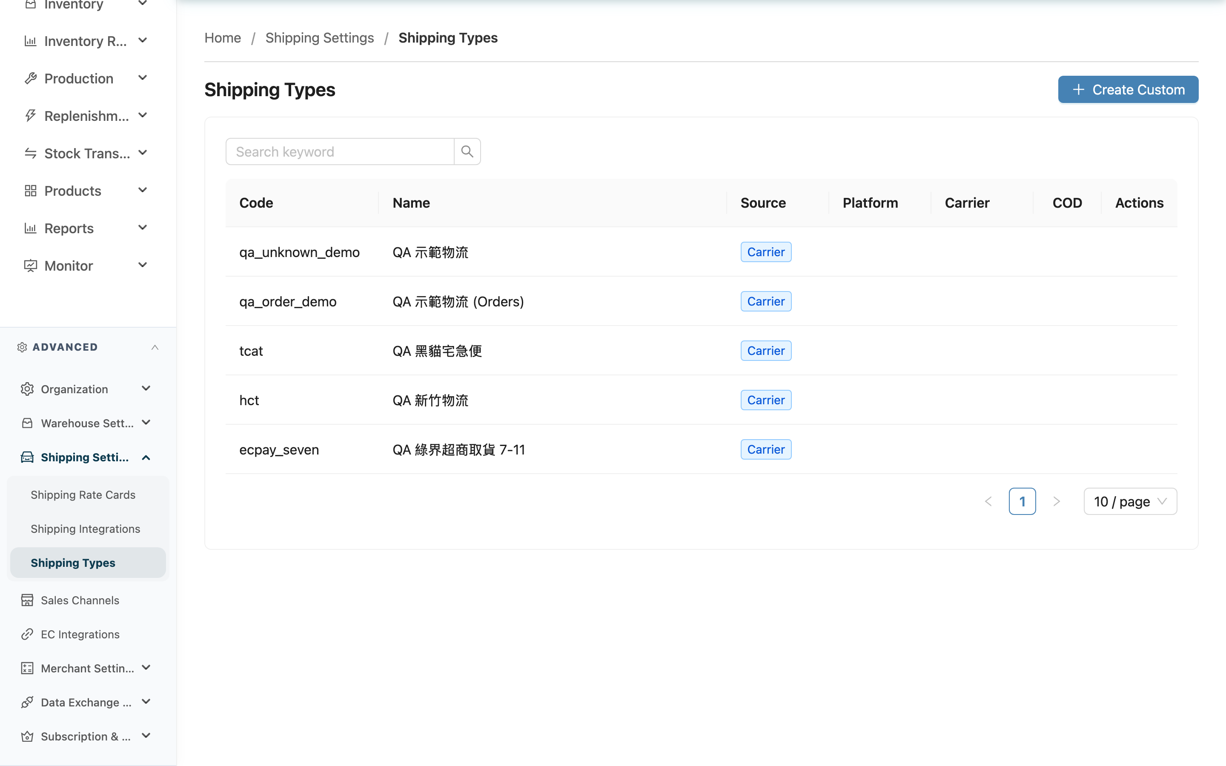Expand the Subscription menu chevron
This screenshot has height=766, width=1226.
[x=146, y=736]
